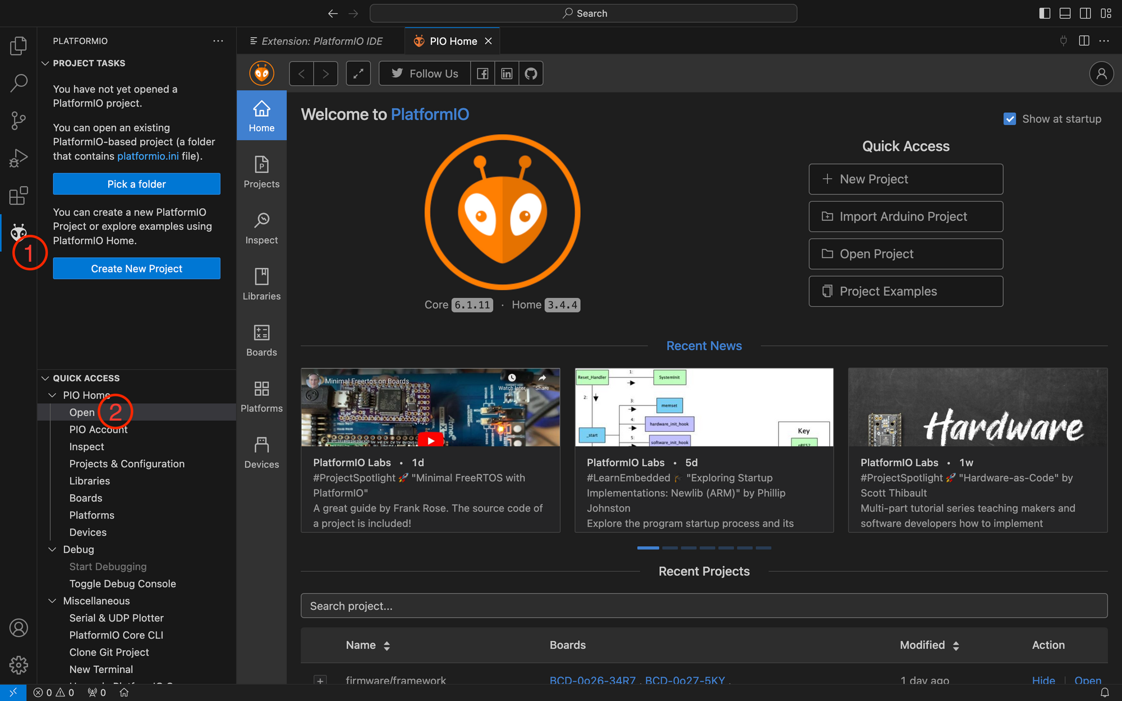Click the LinkedIn icon in toolbar
Image resolution: width=1122 pixels, height=701 pixels.
(x=507, y=73)
